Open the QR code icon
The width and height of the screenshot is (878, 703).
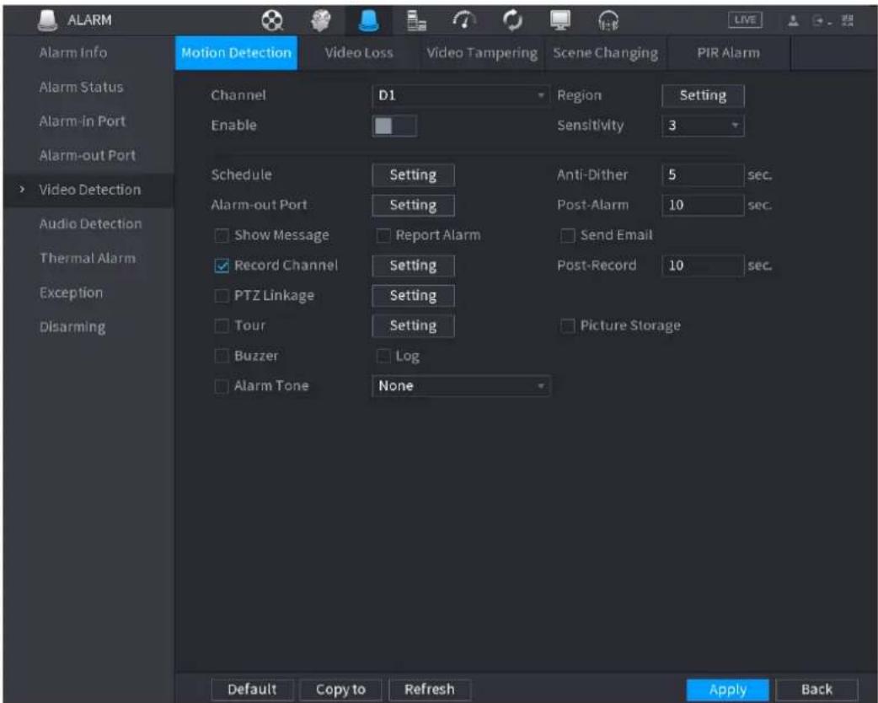pos(848,21)
